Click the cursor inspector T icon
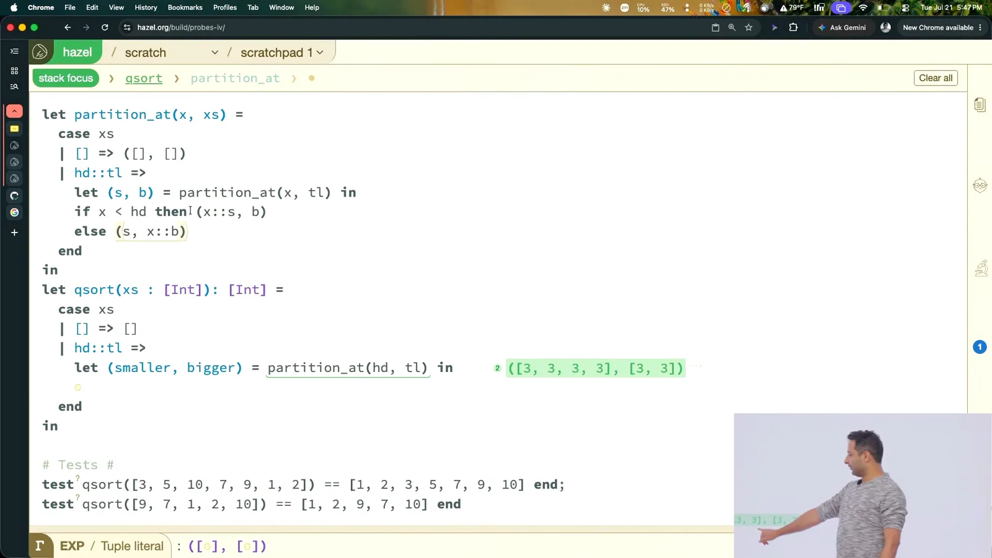Viewport: 992px width, 558px height. pos(40,546)
